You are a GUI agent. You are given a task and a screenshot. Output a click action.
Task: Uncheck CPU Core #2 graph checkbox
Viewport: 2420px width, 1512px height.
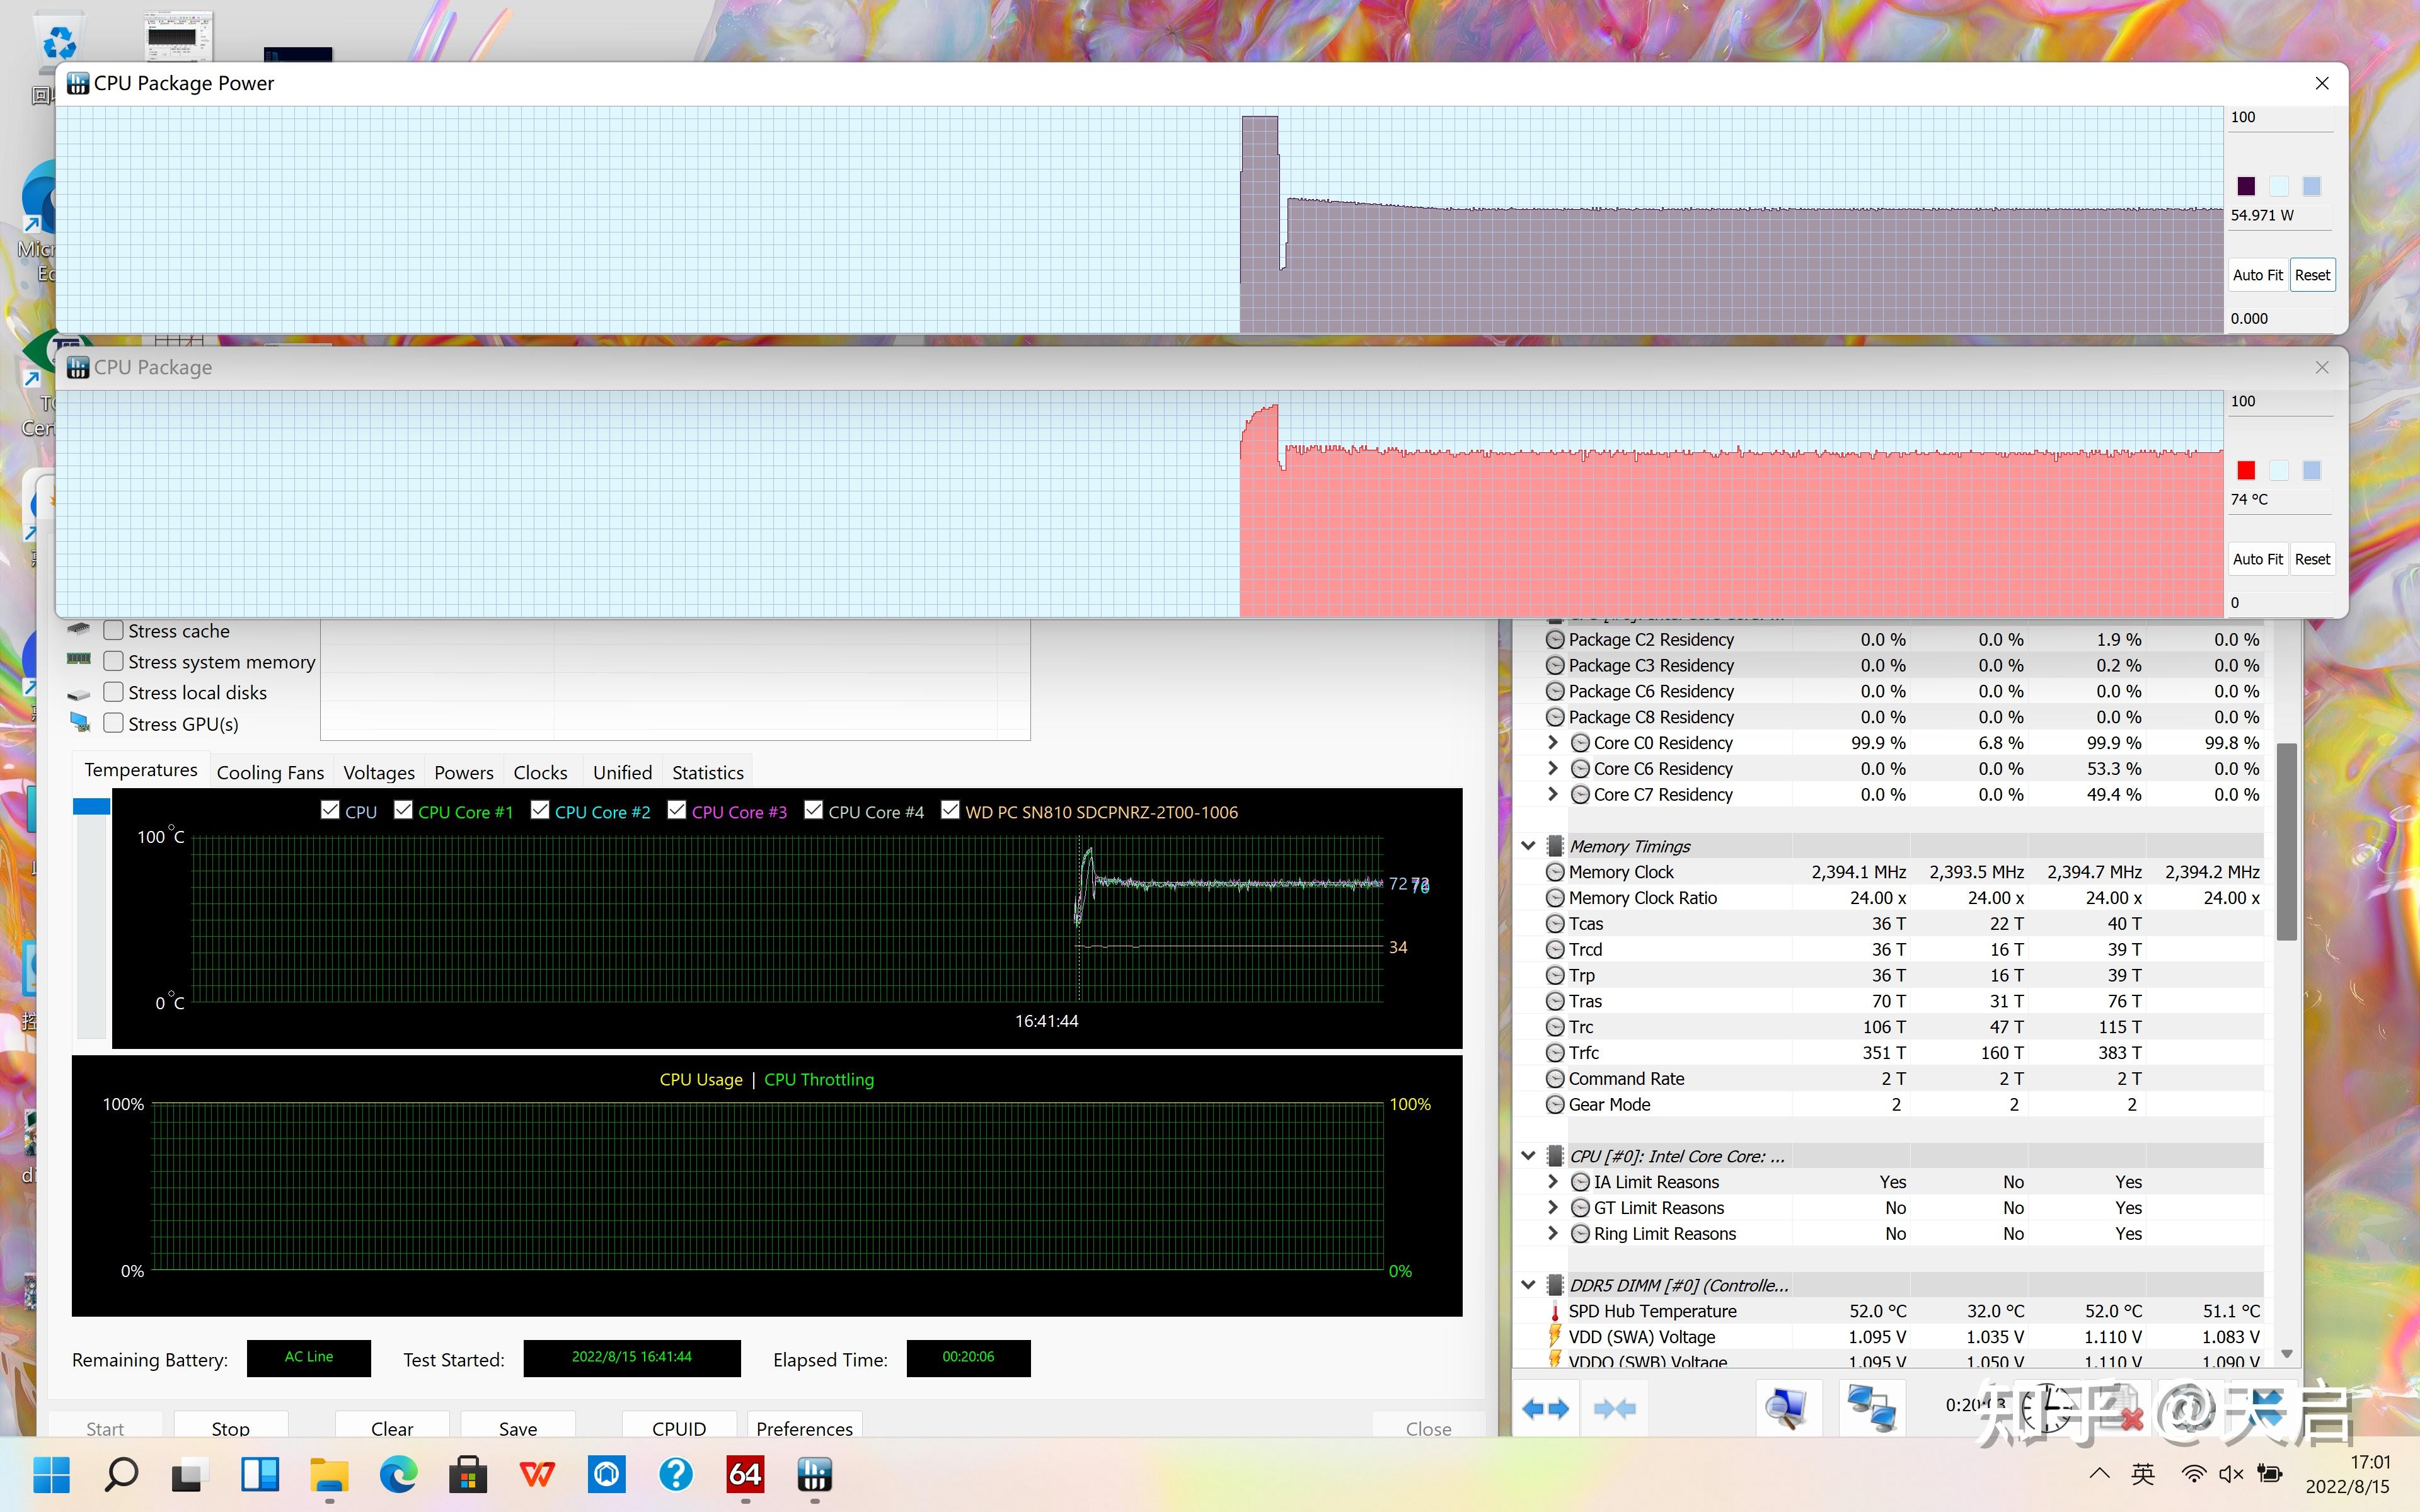coord(540,810)
